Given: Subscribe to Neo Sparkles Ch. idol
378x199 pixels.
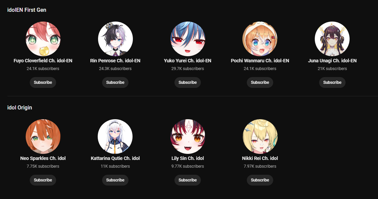Looking at the screenshot, I should pyautogui.click(x=43, y=180).
